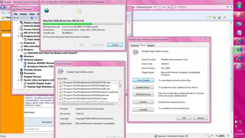The height and width of the screenshot is (138, 245).
Task: Open the search provider dropdown arrow in IE
Action: point(232,7)
